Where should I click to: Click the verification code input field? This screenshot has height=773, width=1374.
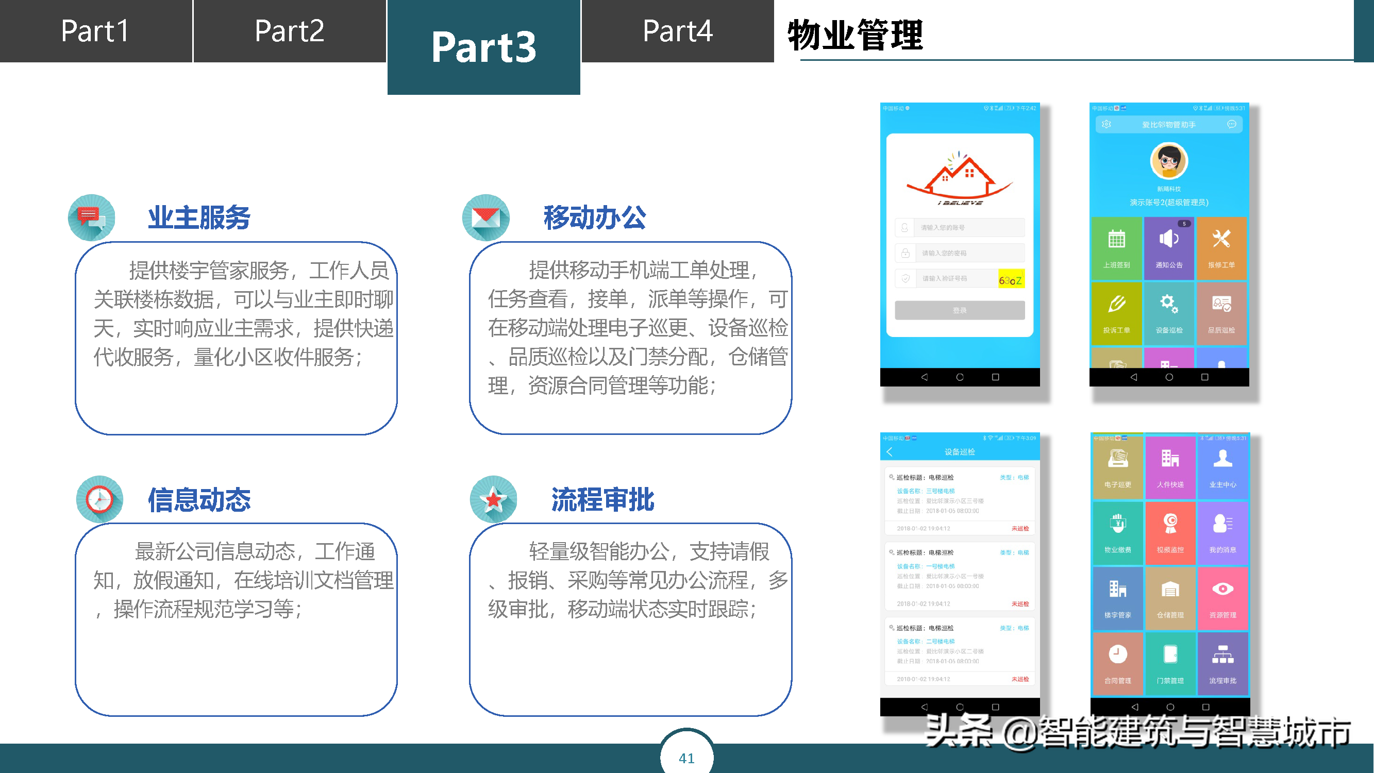pyautogui.click(x=946, y=278)
